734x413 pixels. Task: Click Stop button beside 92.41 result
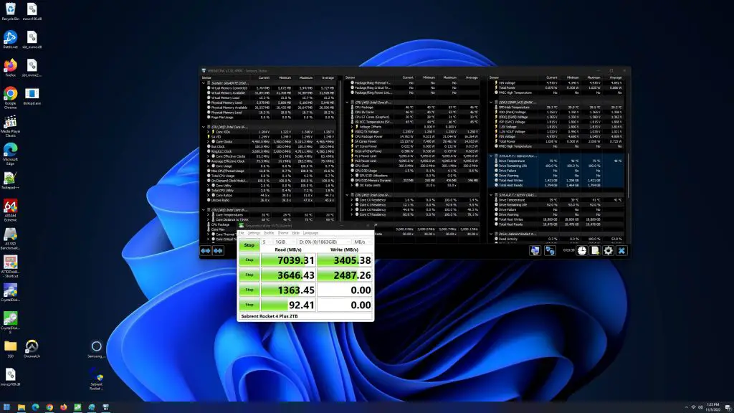(x=249, y=305)
